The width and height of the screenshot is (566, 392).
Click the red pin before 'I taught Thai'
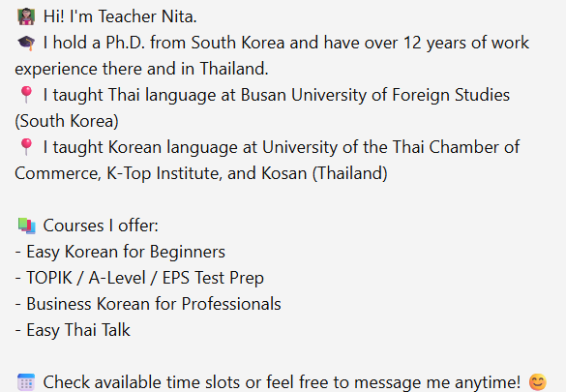(26, 95)
